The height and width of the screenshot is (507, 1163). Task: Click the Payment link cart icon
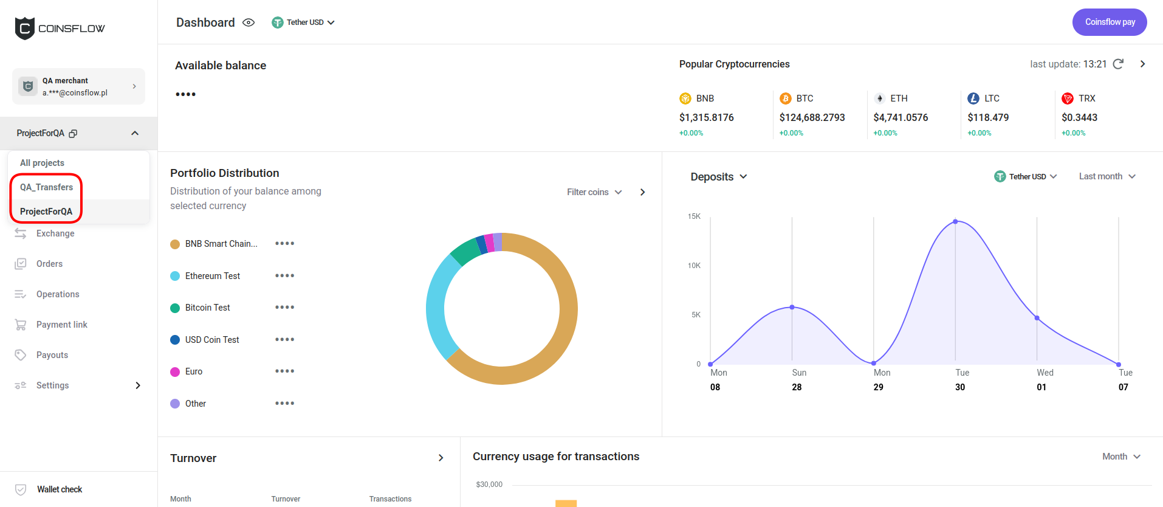coord(21,325)
